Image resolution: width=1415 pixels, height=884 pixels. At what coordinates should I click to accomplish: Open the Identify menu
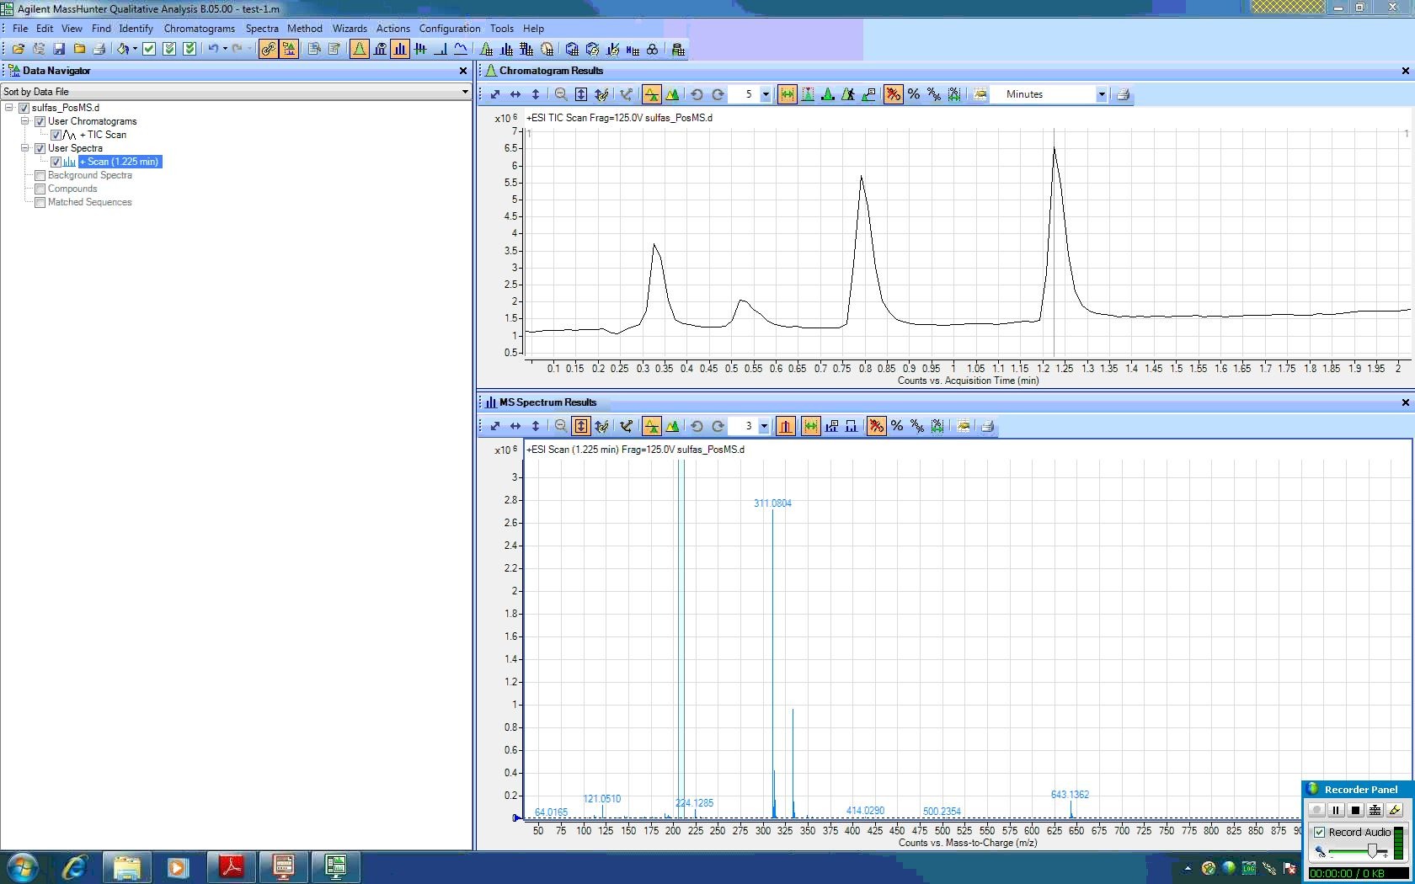click(x=136, y=29)
